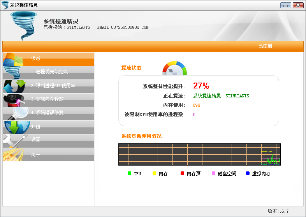Click the 已注册 registered label
The height and width of the screenshot is (217, 306).
[265, 46]
